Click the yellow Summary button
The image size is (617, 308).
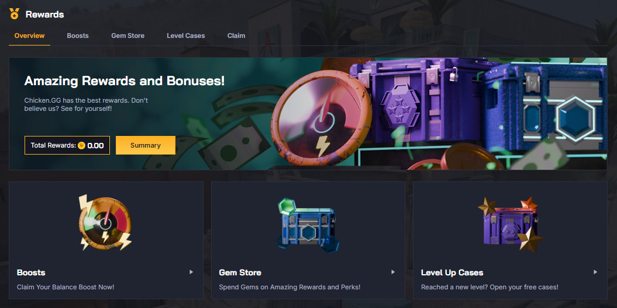[146, 145]
